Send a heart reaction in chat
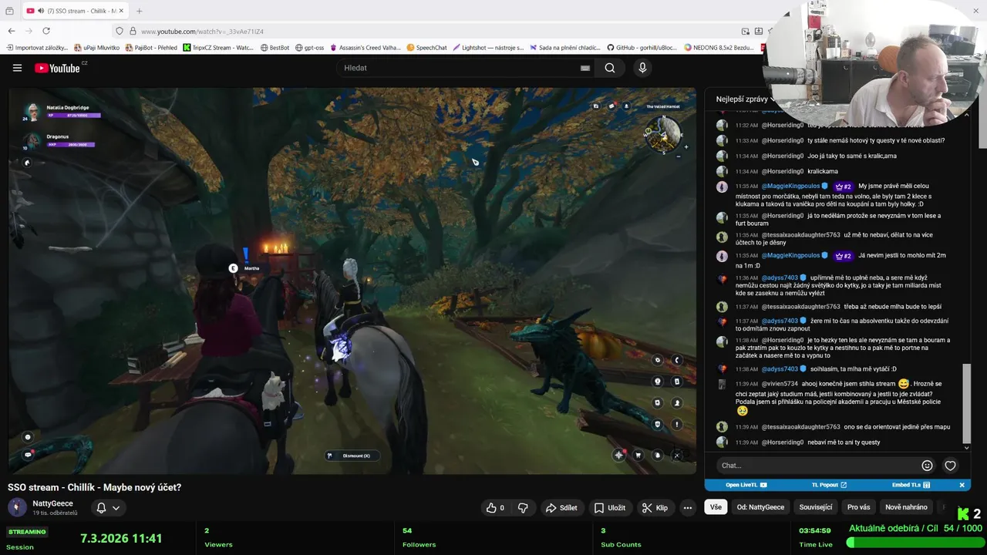The width and height of the screenshot is (987, 555). tap(950, 466)
